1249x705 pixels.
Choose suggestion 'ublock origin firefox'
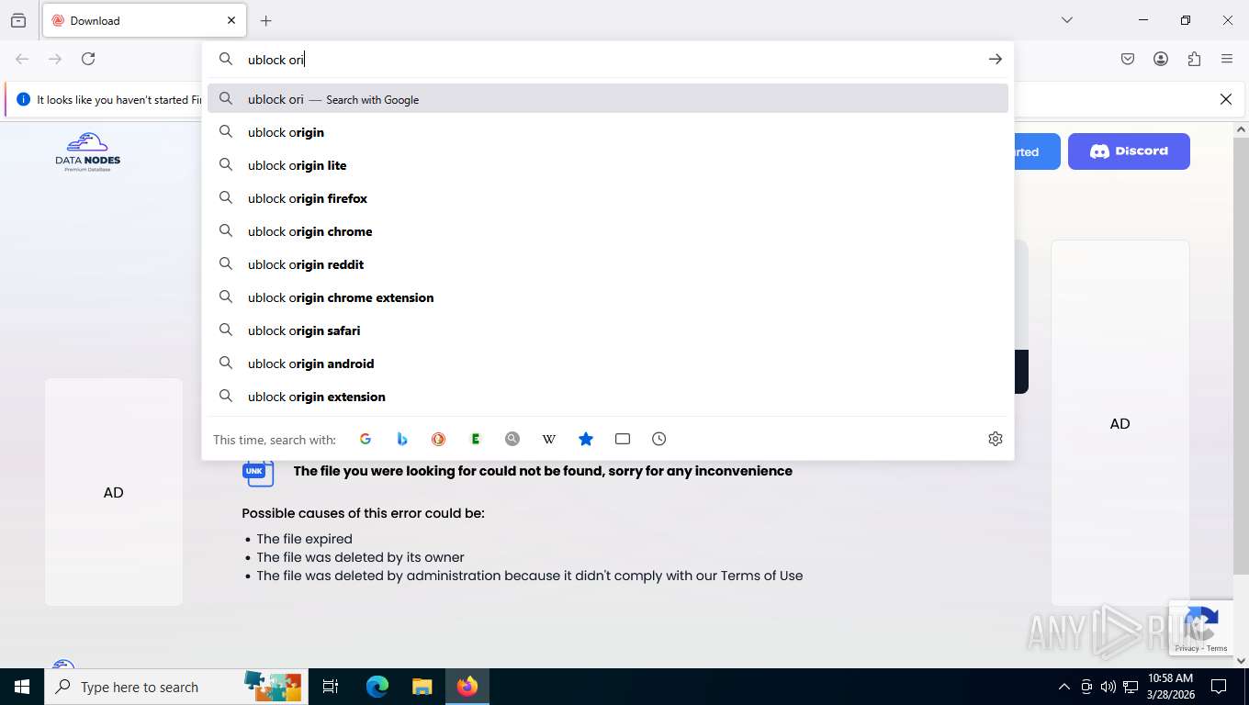(608, 198)
